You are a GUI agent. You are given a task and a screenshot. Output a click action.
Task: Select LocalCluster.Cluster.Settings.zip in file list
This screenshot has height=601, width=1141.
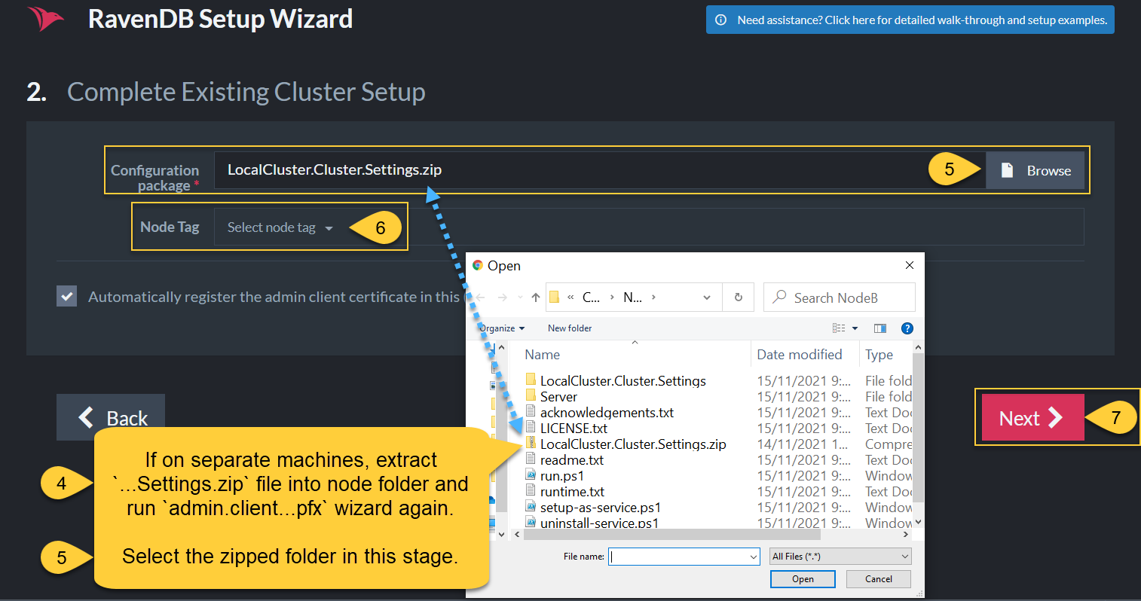[633, 444]
